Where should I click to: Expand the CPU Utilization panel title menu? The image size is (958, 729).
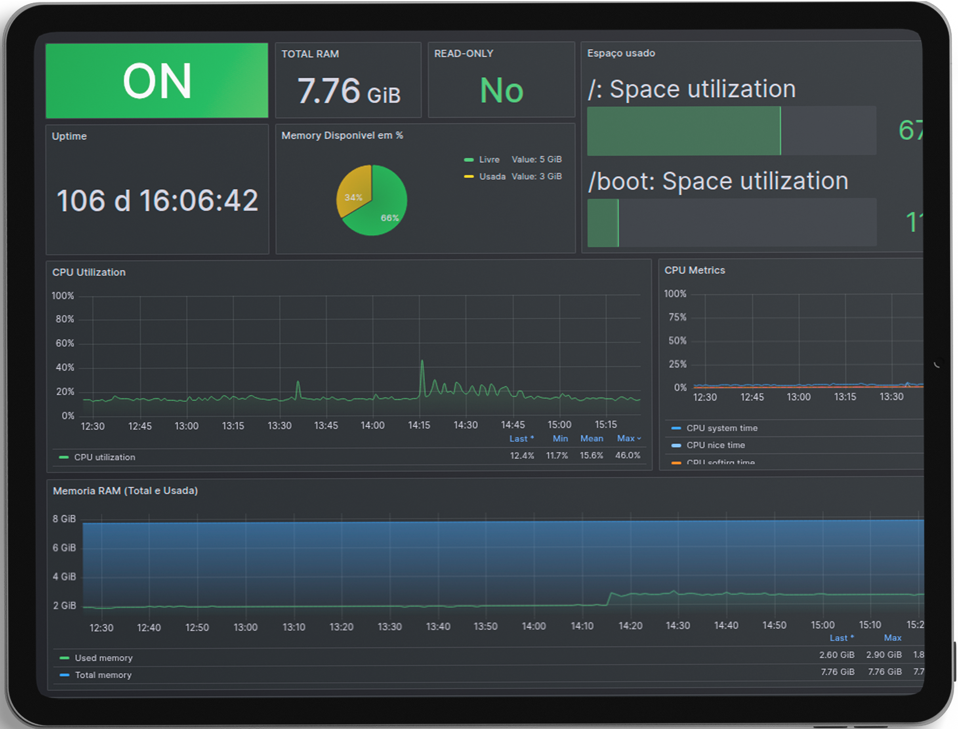tap(89, 272)
